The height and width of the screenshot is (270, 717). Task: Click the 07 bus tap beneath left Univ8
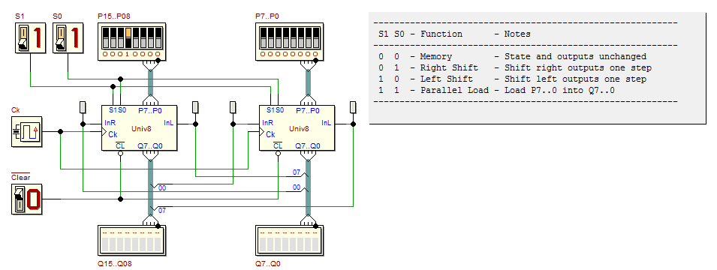coord(162,211)
